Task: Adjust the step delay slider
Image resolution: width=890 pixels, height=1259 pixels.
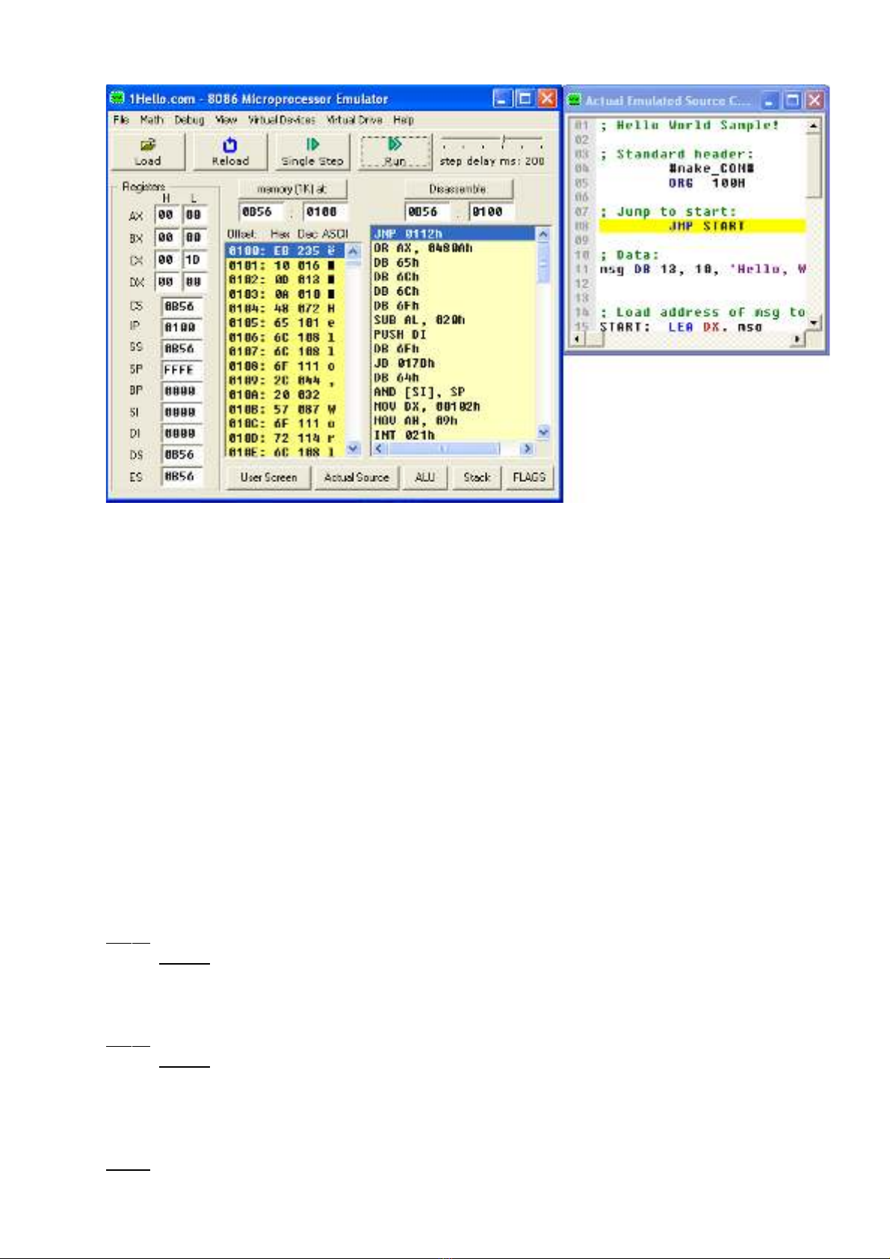Action: (504, 140)
